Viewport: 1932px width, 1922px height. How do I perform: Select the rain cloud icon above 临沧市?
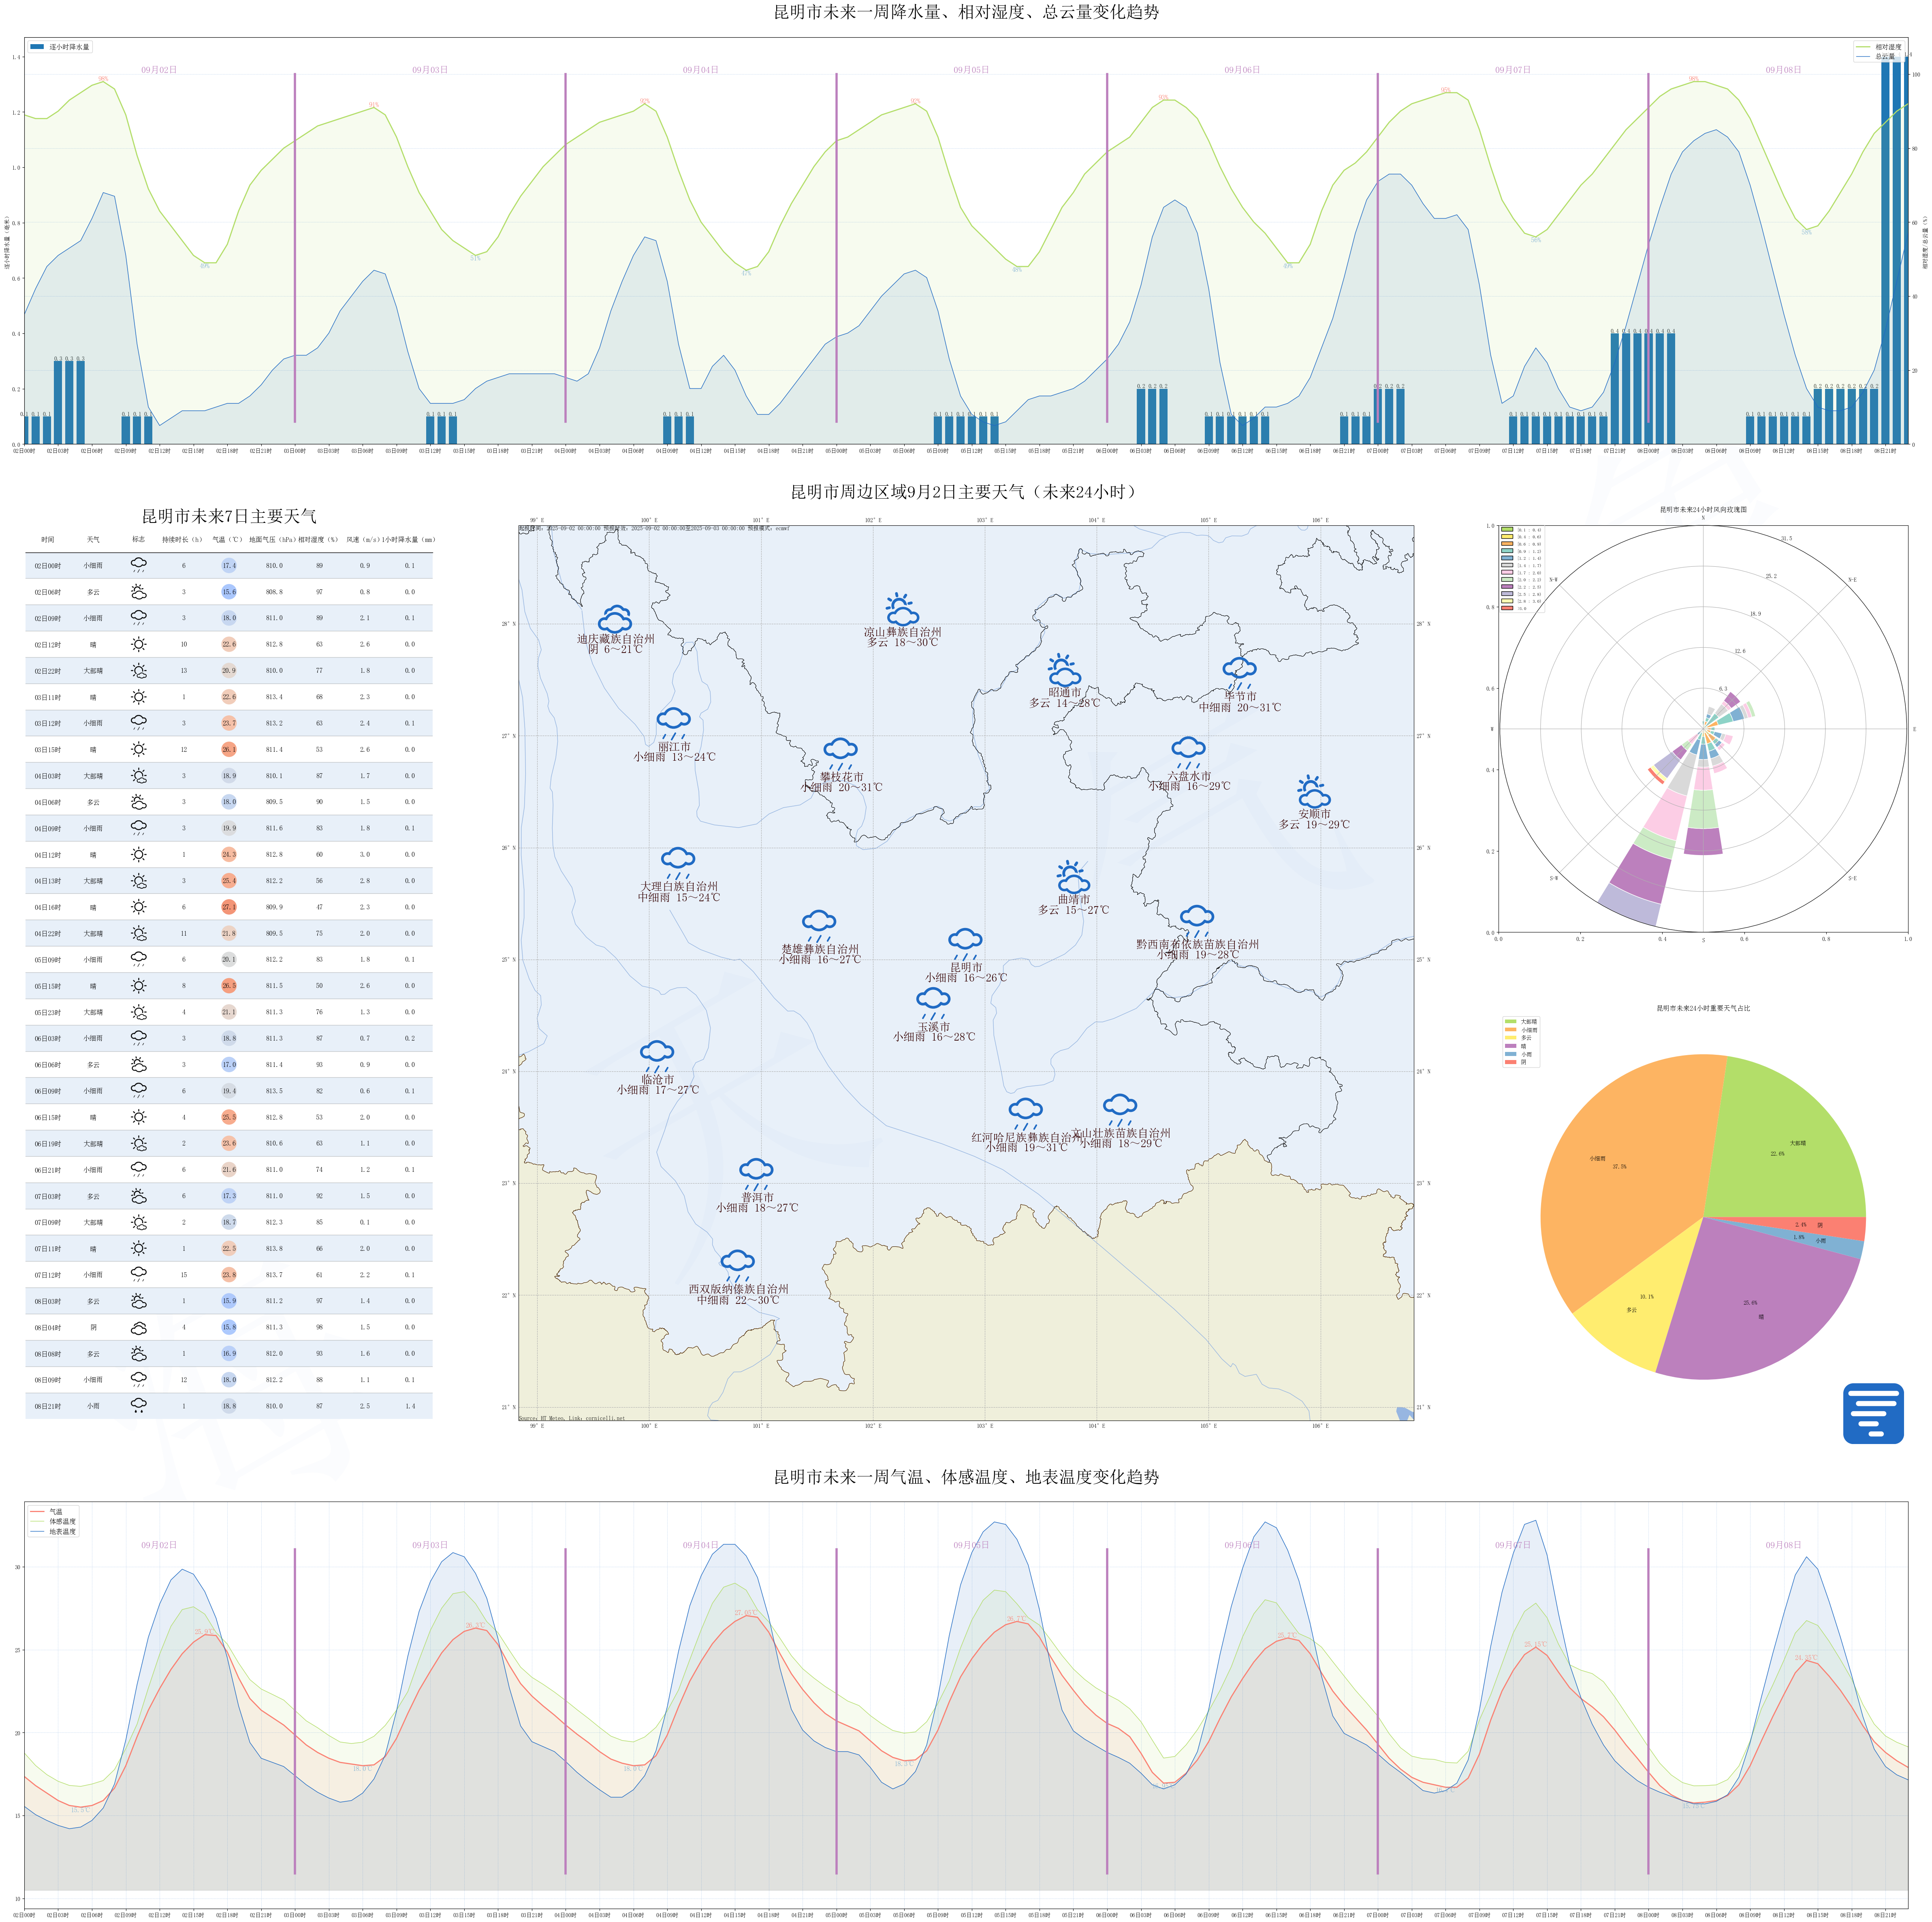[657, 1057]
